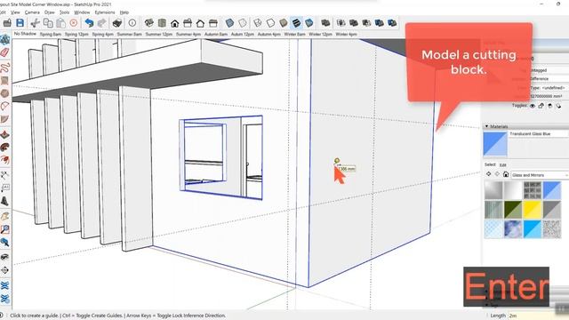Pick the mirror grid-pattern material thumbnail
Screen dimensions: 569x320
(x=533, y=189)
